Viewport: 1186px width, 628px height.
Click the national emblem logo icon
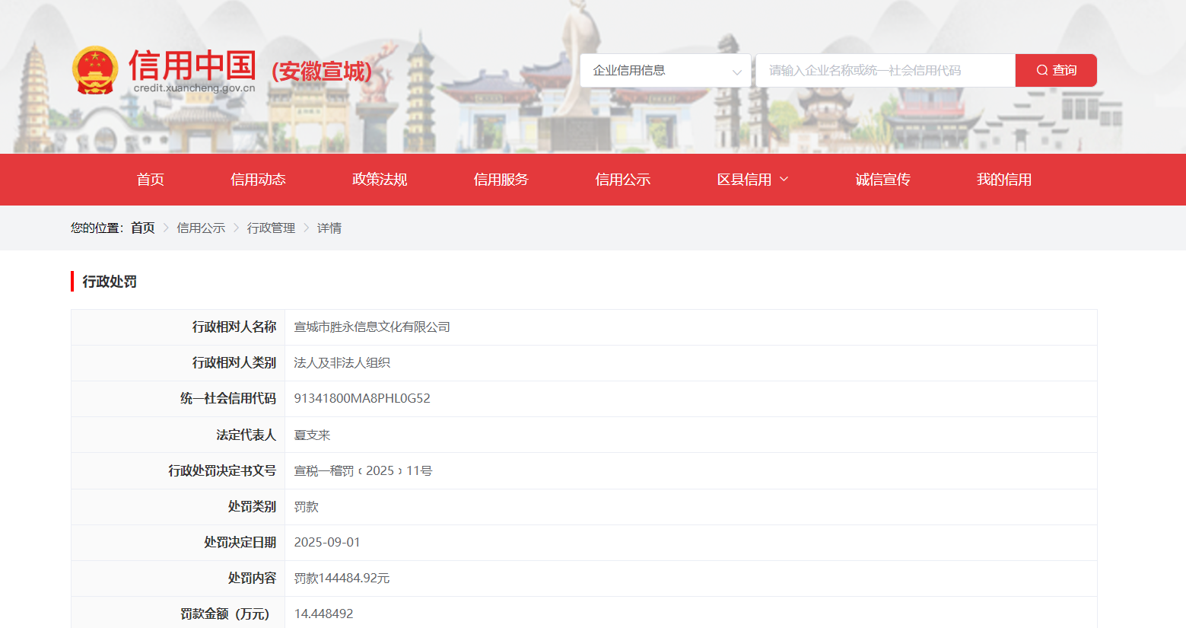tap(95, 70)
